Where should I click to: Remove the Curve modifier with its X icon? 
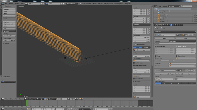195,70
